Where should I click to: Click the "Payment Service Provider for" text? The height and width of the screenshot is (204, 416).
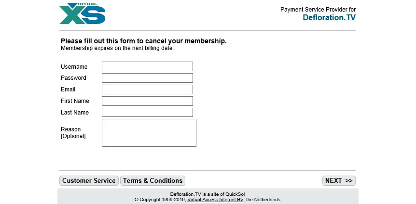(x=318, y=10)
